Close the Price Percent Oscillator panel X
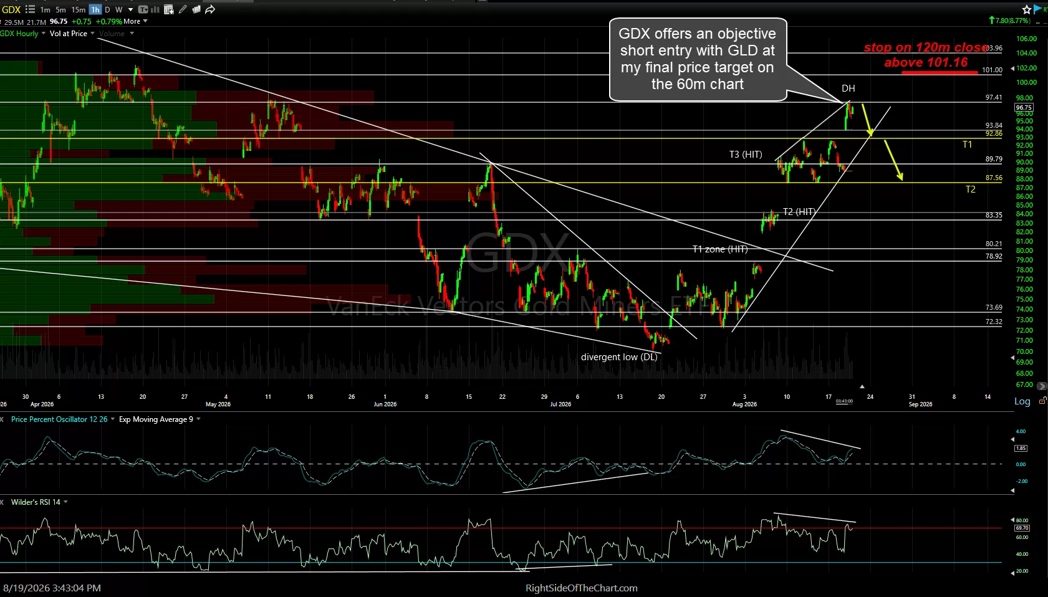This screenshot has width=1048, height=597. 3,419
